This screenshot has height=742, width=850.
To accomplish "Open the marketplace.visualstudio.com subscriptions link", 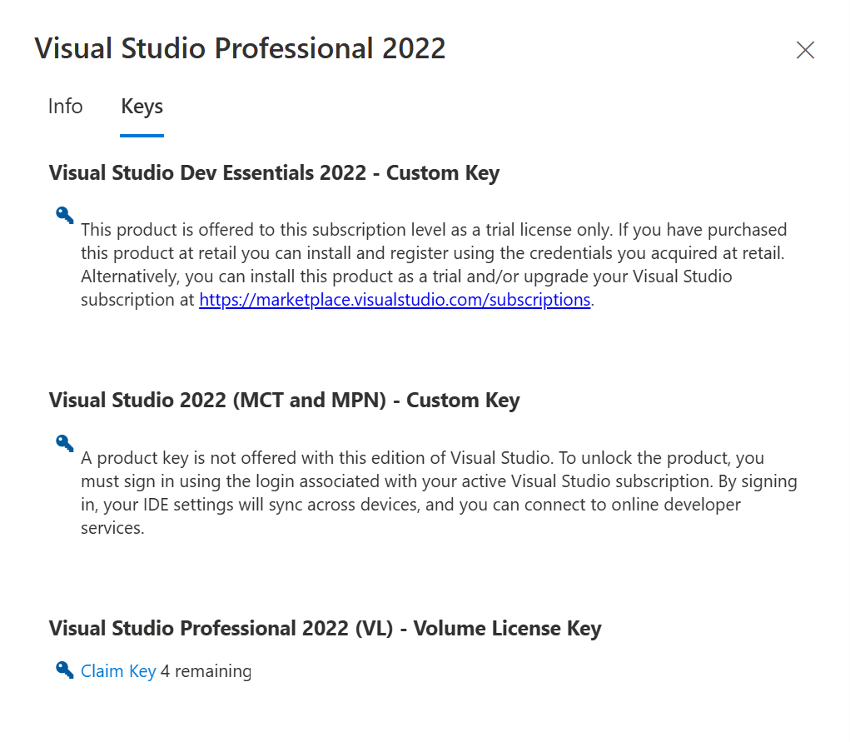I will click(x=395, y=300).
